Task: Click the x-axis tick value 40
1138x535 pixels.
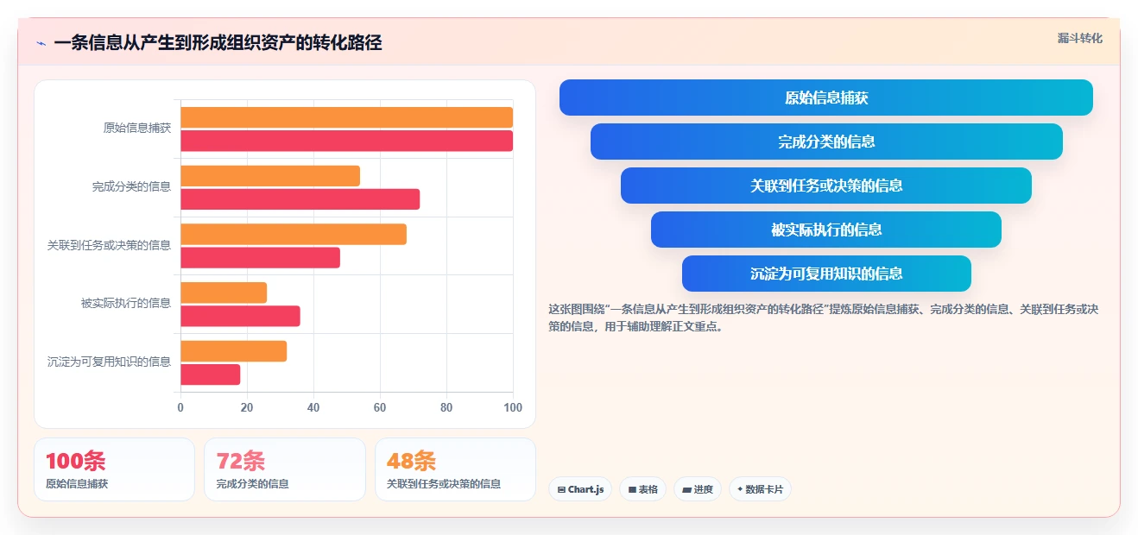Action: tap(313, 407)
